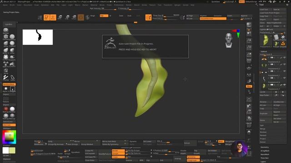
Task: Select the PolyMesh3D star tool thumbnail
Action: (x=283, y=38)
